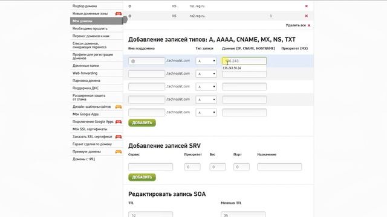Delete the ns1.reg.ru NS record
Screen dimensions: 387x217
tap(307, 6)
